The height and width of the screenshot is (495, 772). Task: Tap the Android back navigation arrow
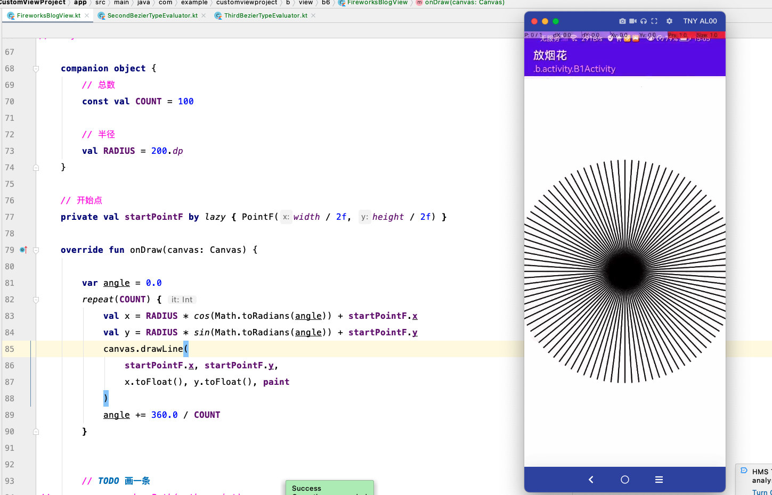[x=591, y=480]
